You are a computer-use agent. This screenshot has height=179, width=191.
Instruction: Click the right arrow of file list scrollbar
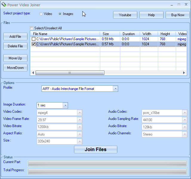(x=184, y=73)
